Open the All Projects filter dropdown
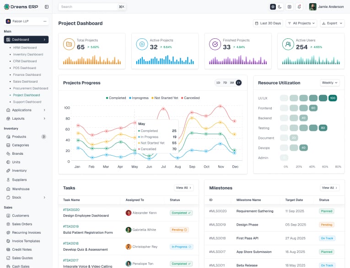Viewport: 350px width, 268px height. [x=302, y=23]
